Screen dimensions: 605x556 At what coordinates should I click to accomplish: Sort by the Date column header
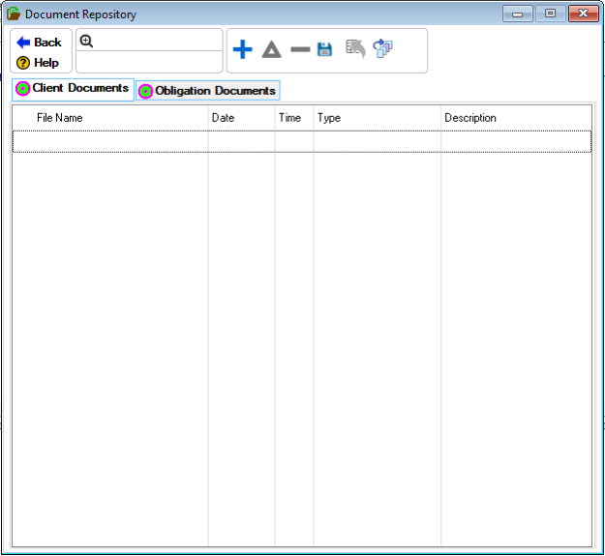click(223, 118)
